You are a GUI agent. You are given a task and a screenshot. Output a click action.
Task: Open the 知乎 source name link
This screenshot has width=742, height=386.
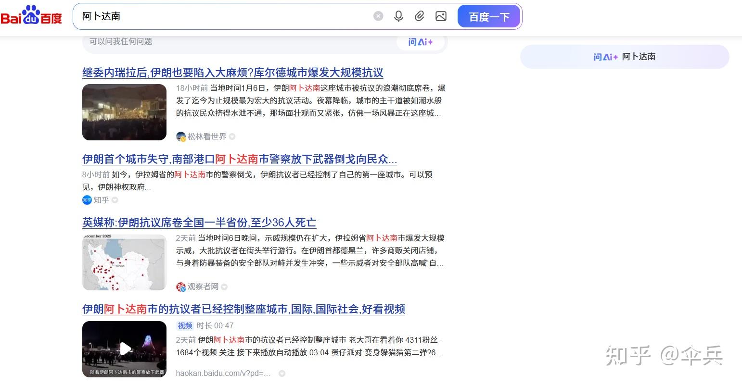101,200
